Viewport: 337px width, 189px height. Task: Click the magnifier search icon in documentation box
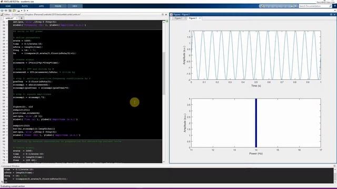[x=331, y=6]
